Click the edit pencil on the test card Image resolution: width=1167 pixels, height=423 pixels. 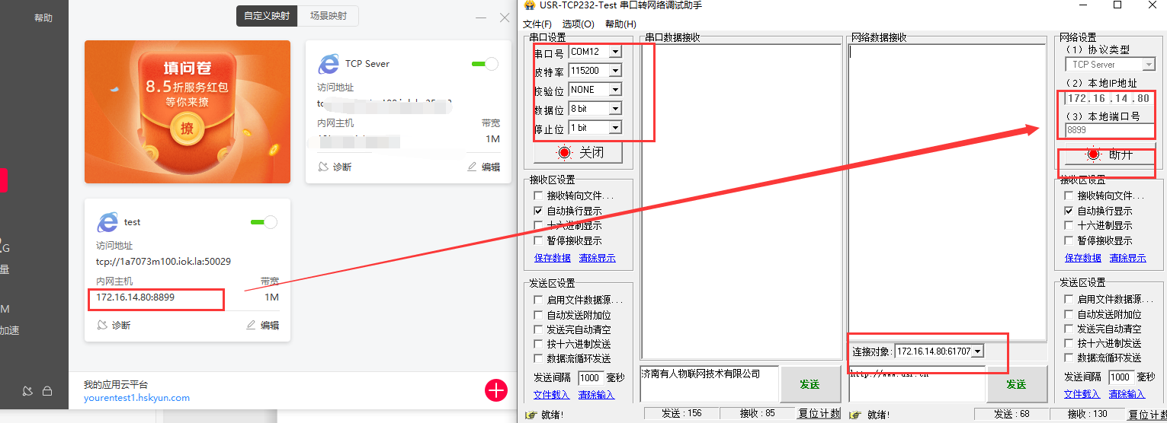[x=252, y=325]
